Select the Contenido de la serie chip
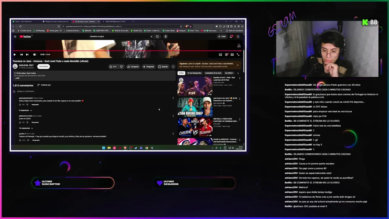This screenshot has height=219, width=389. coord(213,73)
